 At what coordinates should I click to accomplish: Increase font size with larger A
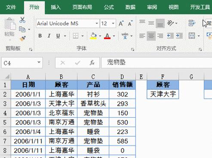click(x=121, y=23)
